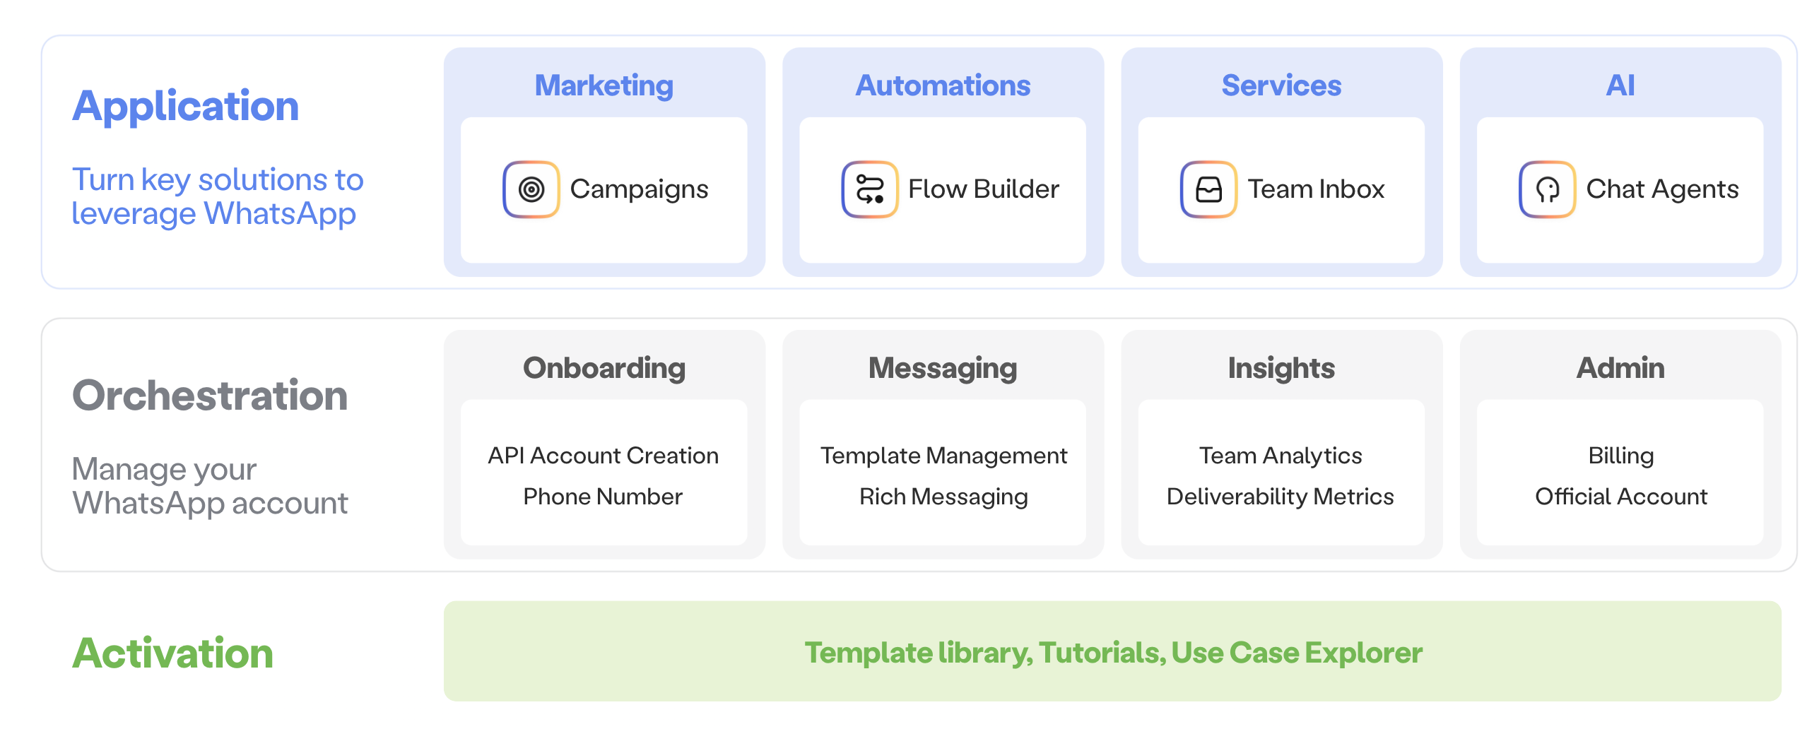This screenshot has width=1819, height=729.
Task: Select the AI heading
Action: click(1620, 85)
